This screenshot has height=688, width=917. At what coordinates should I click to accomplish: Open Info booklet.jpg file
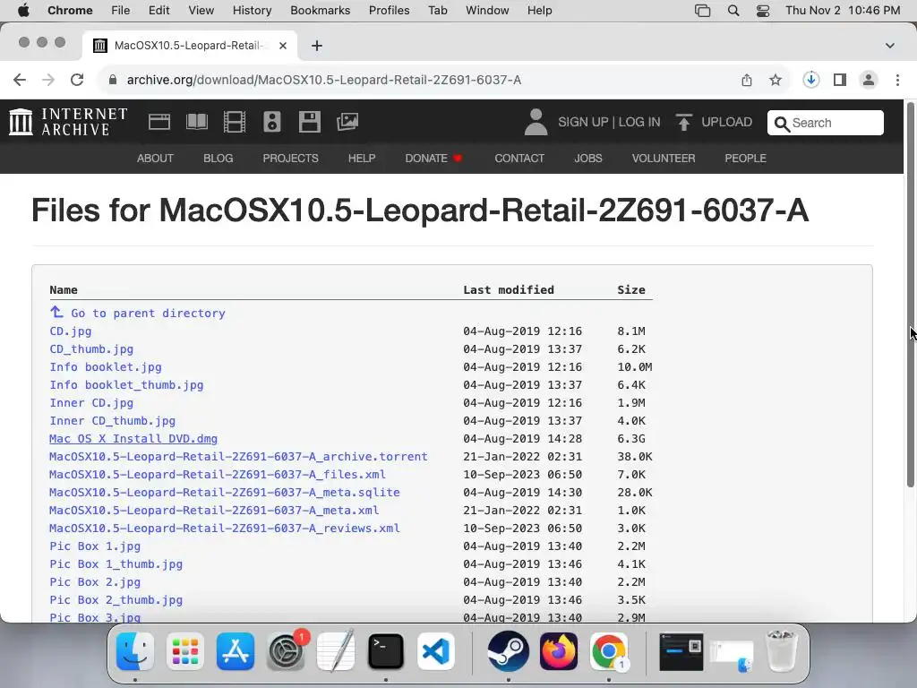click(x=106, y=366)
